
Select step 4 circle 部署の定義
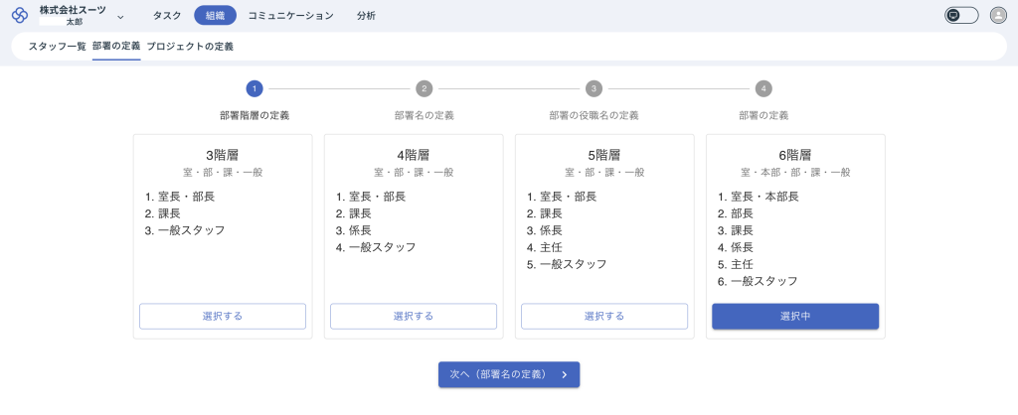(763, 88)
